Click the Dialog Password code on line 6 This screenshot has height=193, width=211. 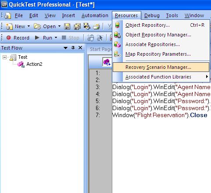click(x=161, y=108)
